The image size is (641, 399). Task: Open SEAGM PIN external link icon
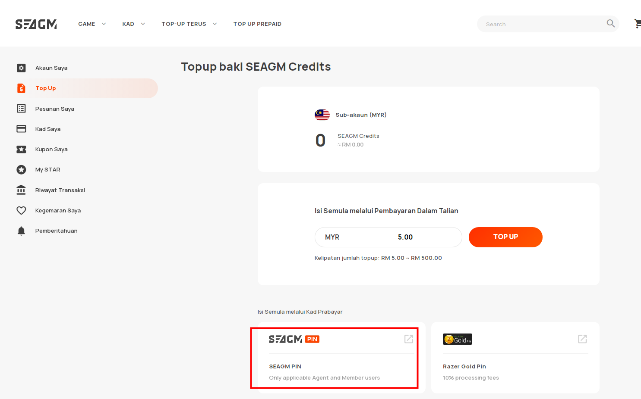(409, 339)
